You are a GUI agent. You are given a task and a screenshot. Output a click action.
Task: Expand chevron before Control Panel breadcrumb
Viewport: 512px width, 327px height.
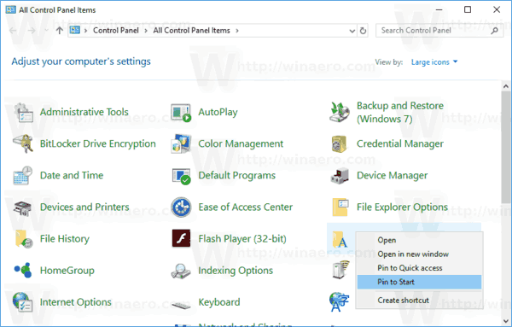86,31
